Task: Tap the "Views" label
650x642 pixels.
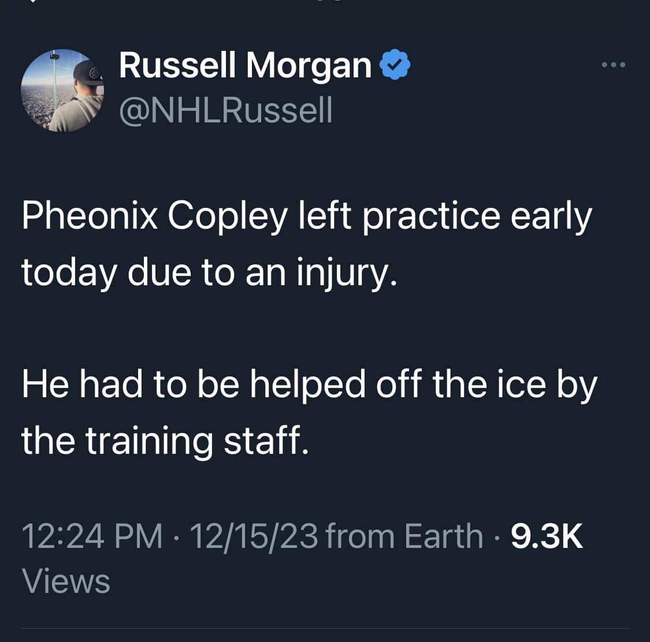Action: pyautogui.click(x=66, y=581)
